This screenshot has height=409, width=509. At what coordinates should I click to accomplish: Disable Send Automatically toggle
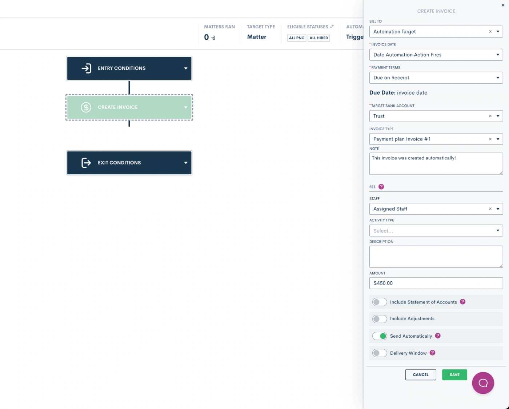point(380,336)
